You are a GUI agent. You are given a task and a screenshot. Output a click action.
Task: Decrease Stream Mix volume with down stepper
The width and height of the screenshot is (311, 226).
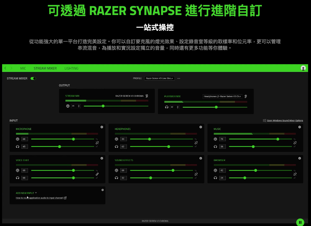pyautogui.click(x=79, y=107)
